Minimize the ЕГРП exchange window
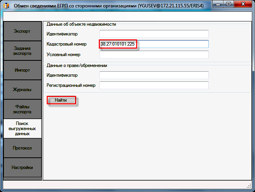The height and width of the screenshot is (192, 255). [218, 4]
